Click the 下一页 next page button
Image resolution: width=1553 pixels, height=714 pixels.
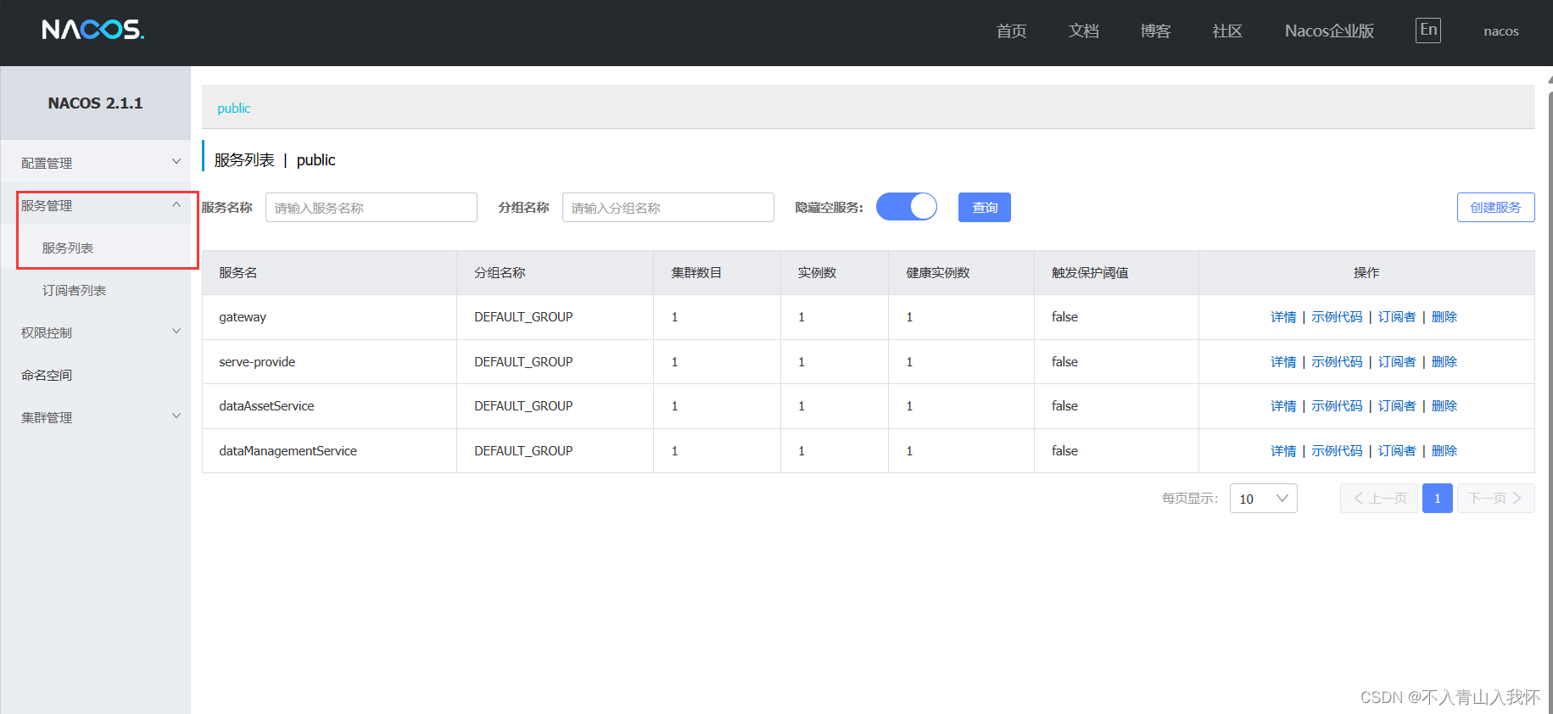(x=1496, y=499)
